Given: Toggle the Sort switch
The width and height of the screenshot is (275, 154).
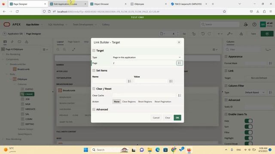Looking at the screenshot, I should click(248, 127).
